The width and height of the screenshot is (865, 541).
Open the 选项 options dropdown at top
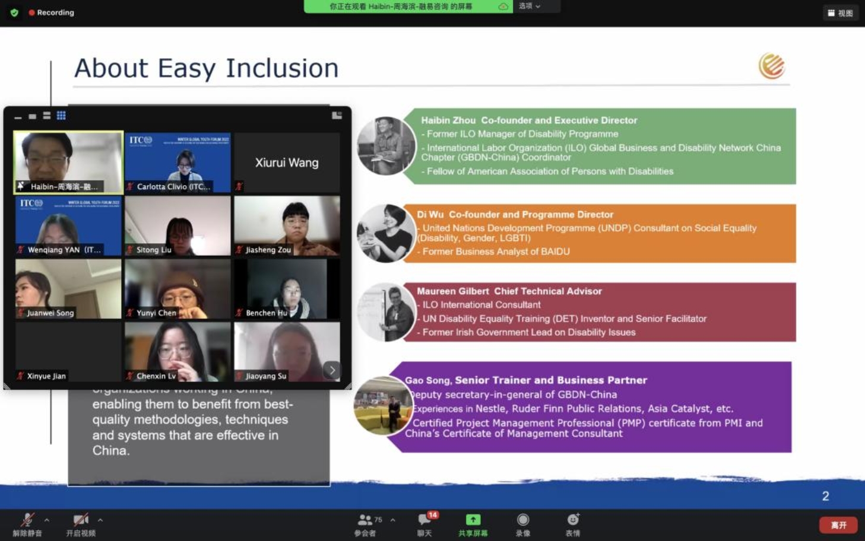(x=529, y=6)
